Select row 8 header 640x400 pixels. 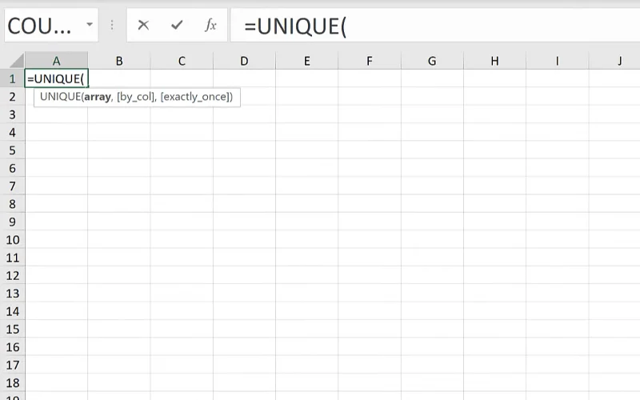coord(12,204)
